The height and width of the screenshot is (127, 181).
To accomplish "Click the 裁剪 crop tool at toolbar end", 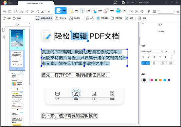I will pos(142,18).
